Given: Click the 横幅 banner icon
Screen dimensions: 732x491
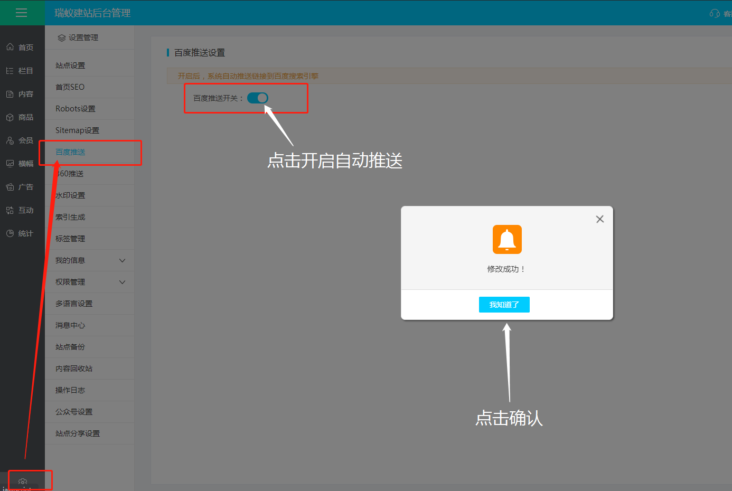Looking at the screenshot, I should (x=10, y=164).
